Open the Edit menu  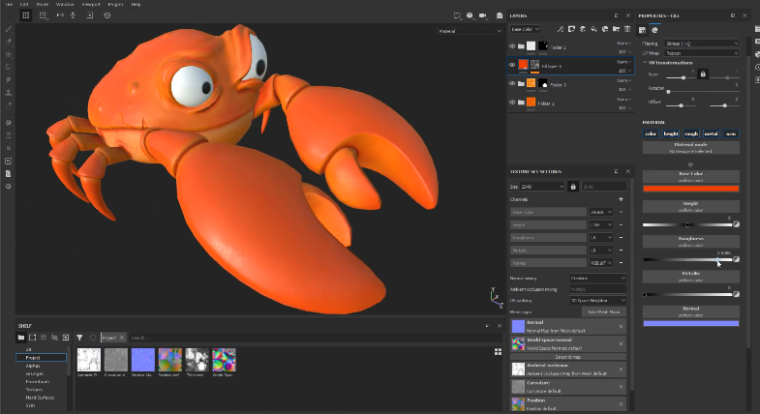click(24, 4)
